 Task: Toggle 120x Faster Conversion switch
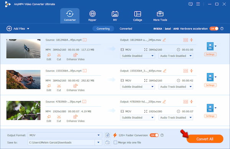[154, 135]
